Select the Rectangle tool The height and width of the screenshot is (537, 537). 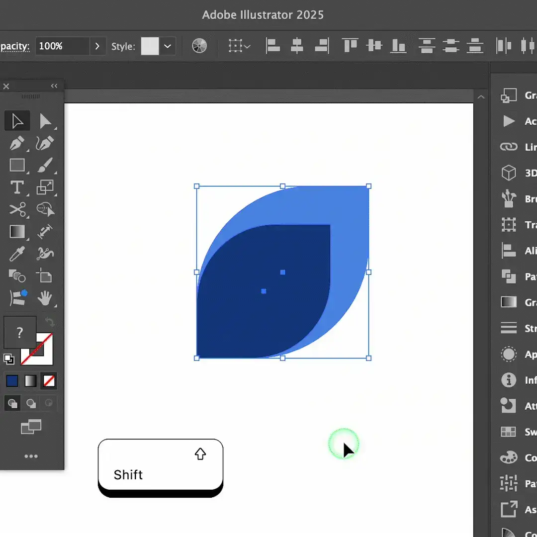(x=17, y=165)
